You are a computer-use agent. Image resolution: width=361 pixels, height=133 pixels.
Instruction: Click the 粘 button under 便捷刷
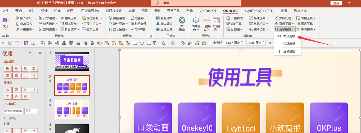pos(26,90)
